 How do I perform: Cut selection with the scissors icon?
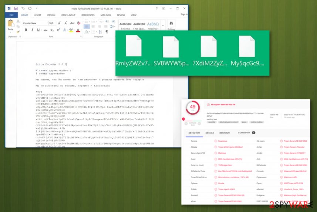[18, 21]
